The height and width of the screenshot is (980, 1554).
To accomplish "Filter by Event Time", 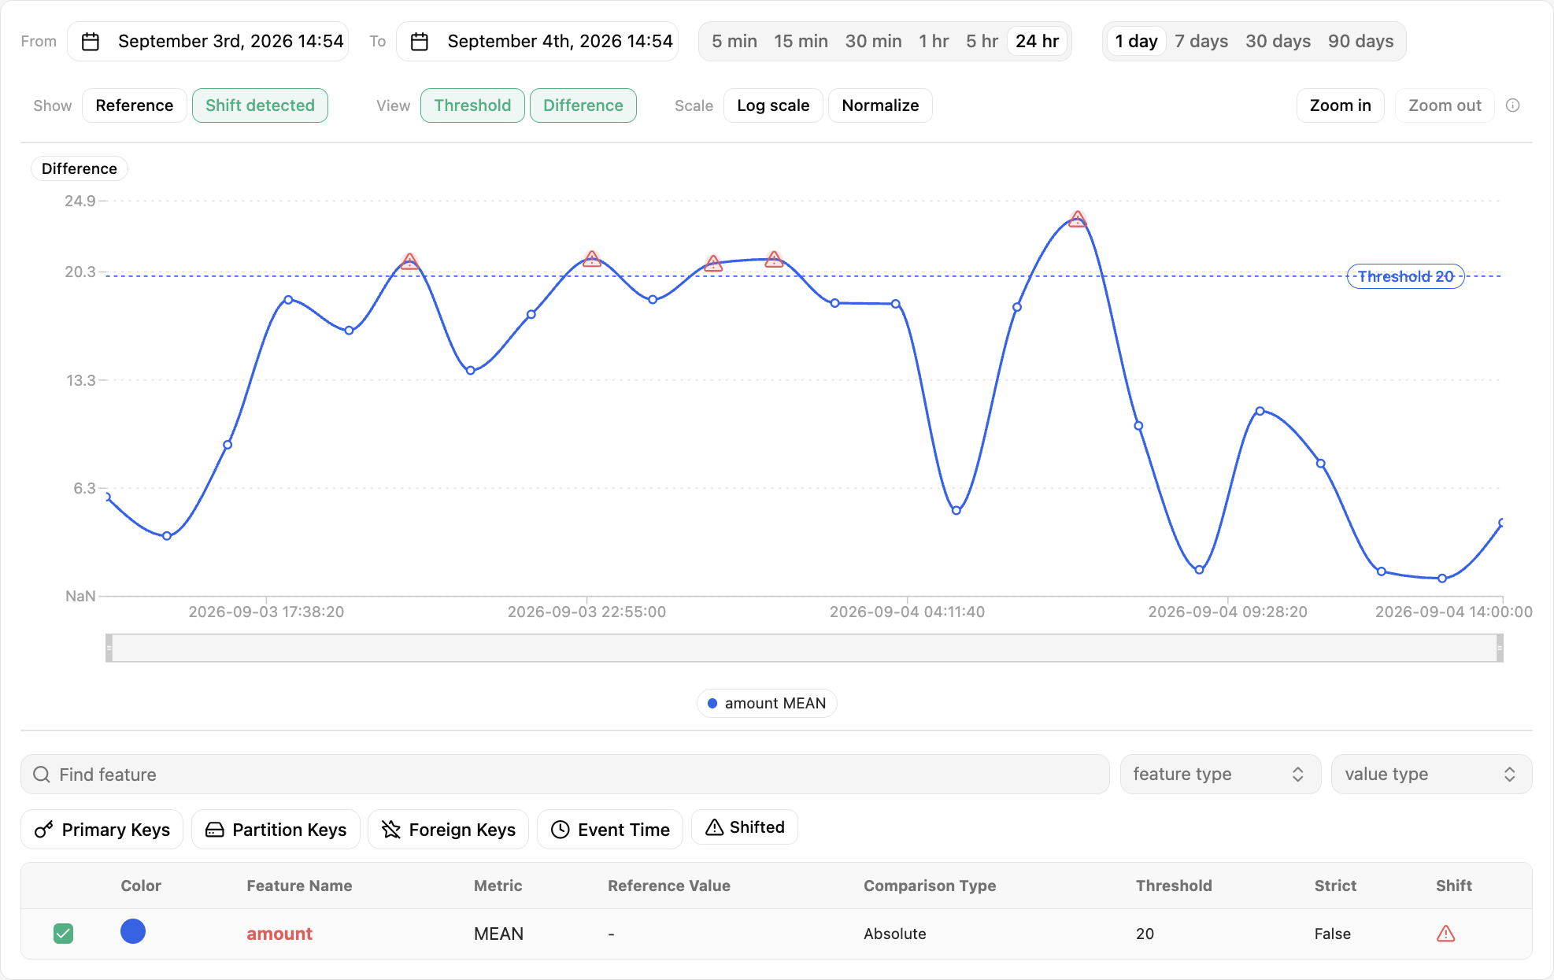I will click(610, 830).
